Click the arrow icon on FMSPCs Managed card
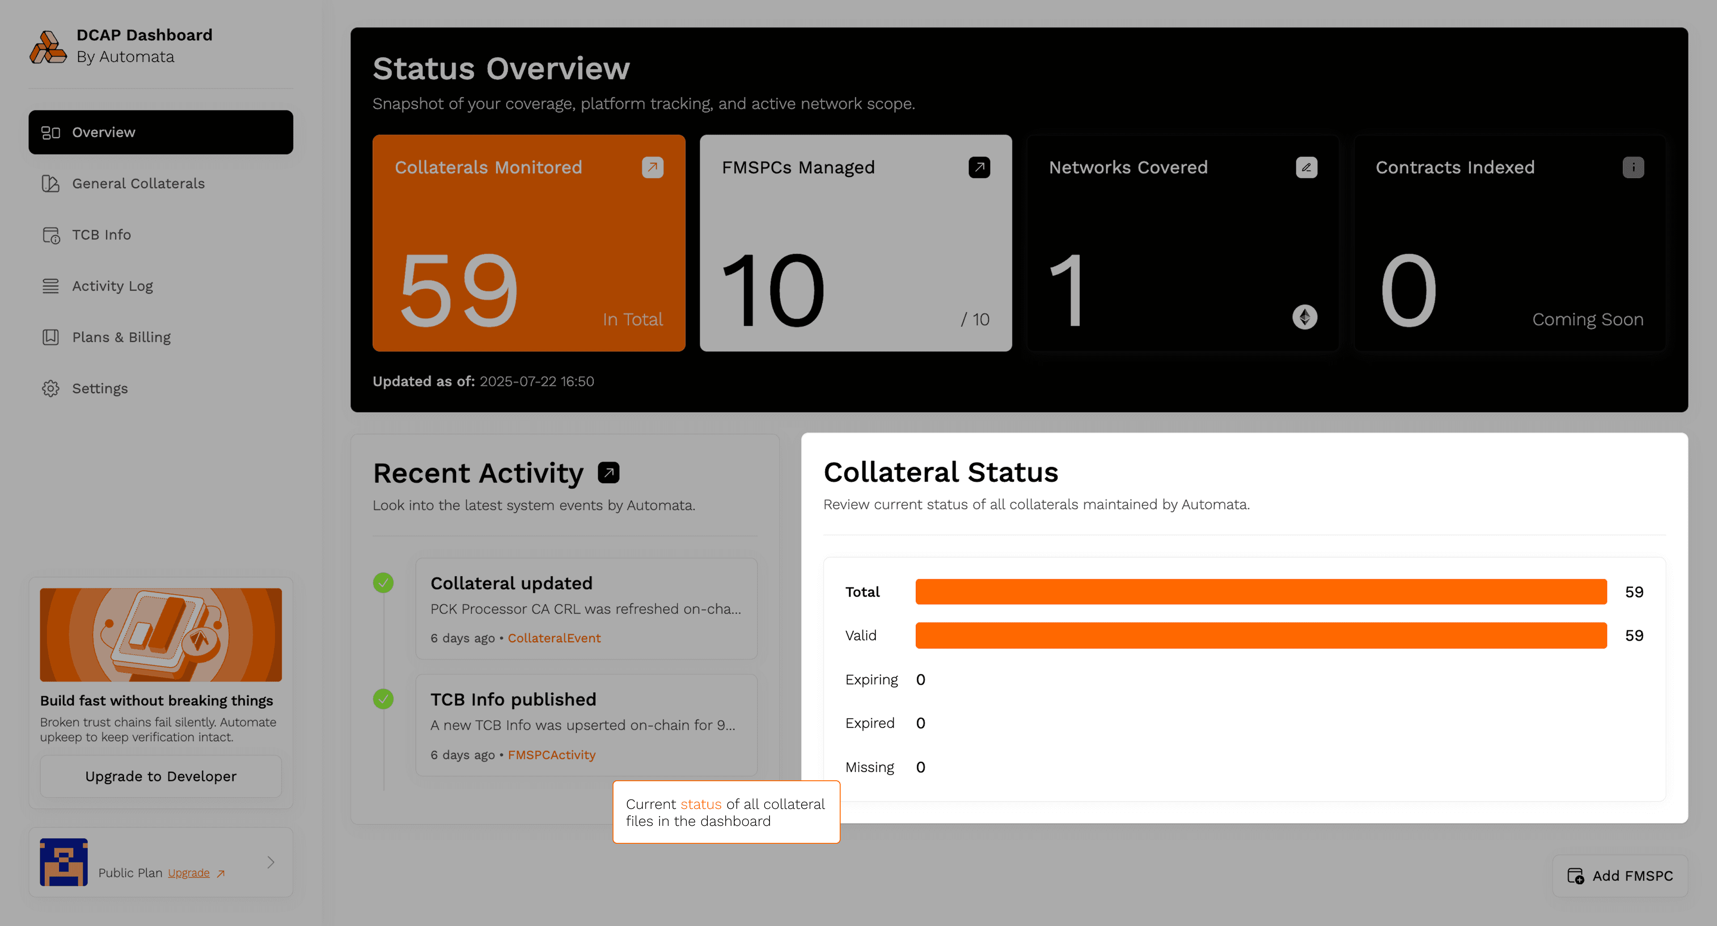The height and width of the screenshot is (926, 1717). point(978,167)
